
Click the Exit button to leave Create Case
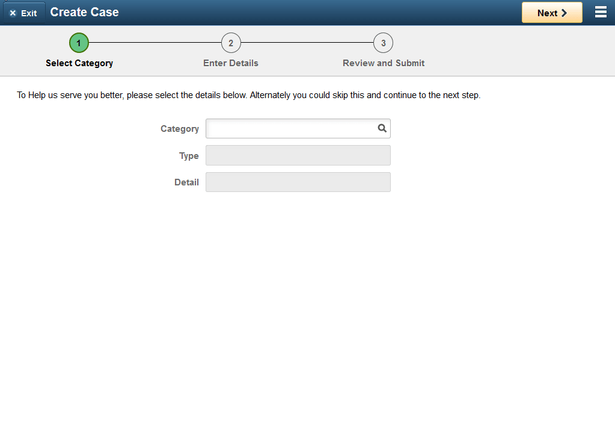tap(24, 12)
